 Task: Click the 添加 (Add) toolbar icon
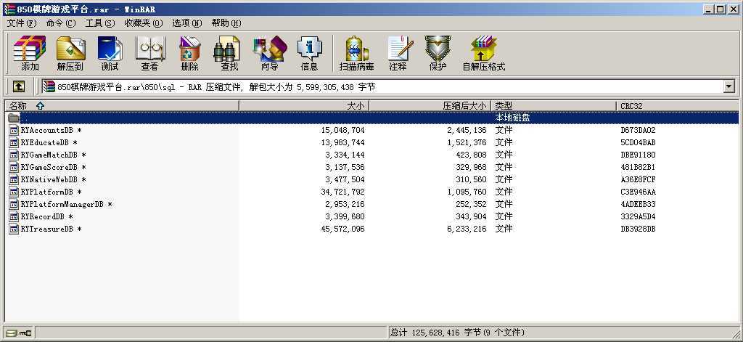[x=30, y=54]
